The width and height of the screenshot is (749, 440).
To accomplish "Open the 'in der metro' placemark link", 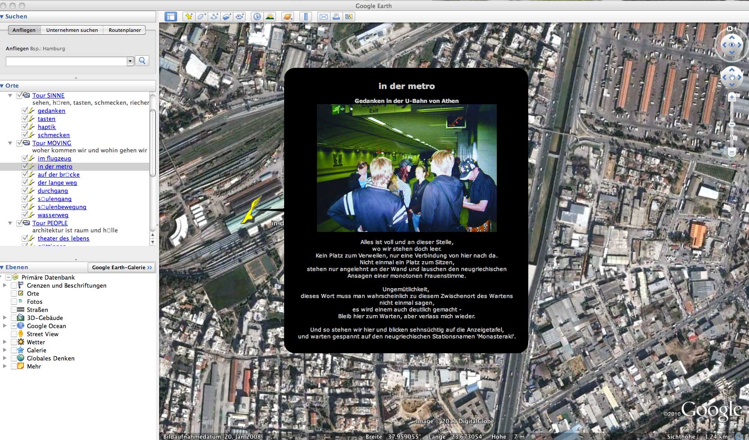I will coord(55,166).
